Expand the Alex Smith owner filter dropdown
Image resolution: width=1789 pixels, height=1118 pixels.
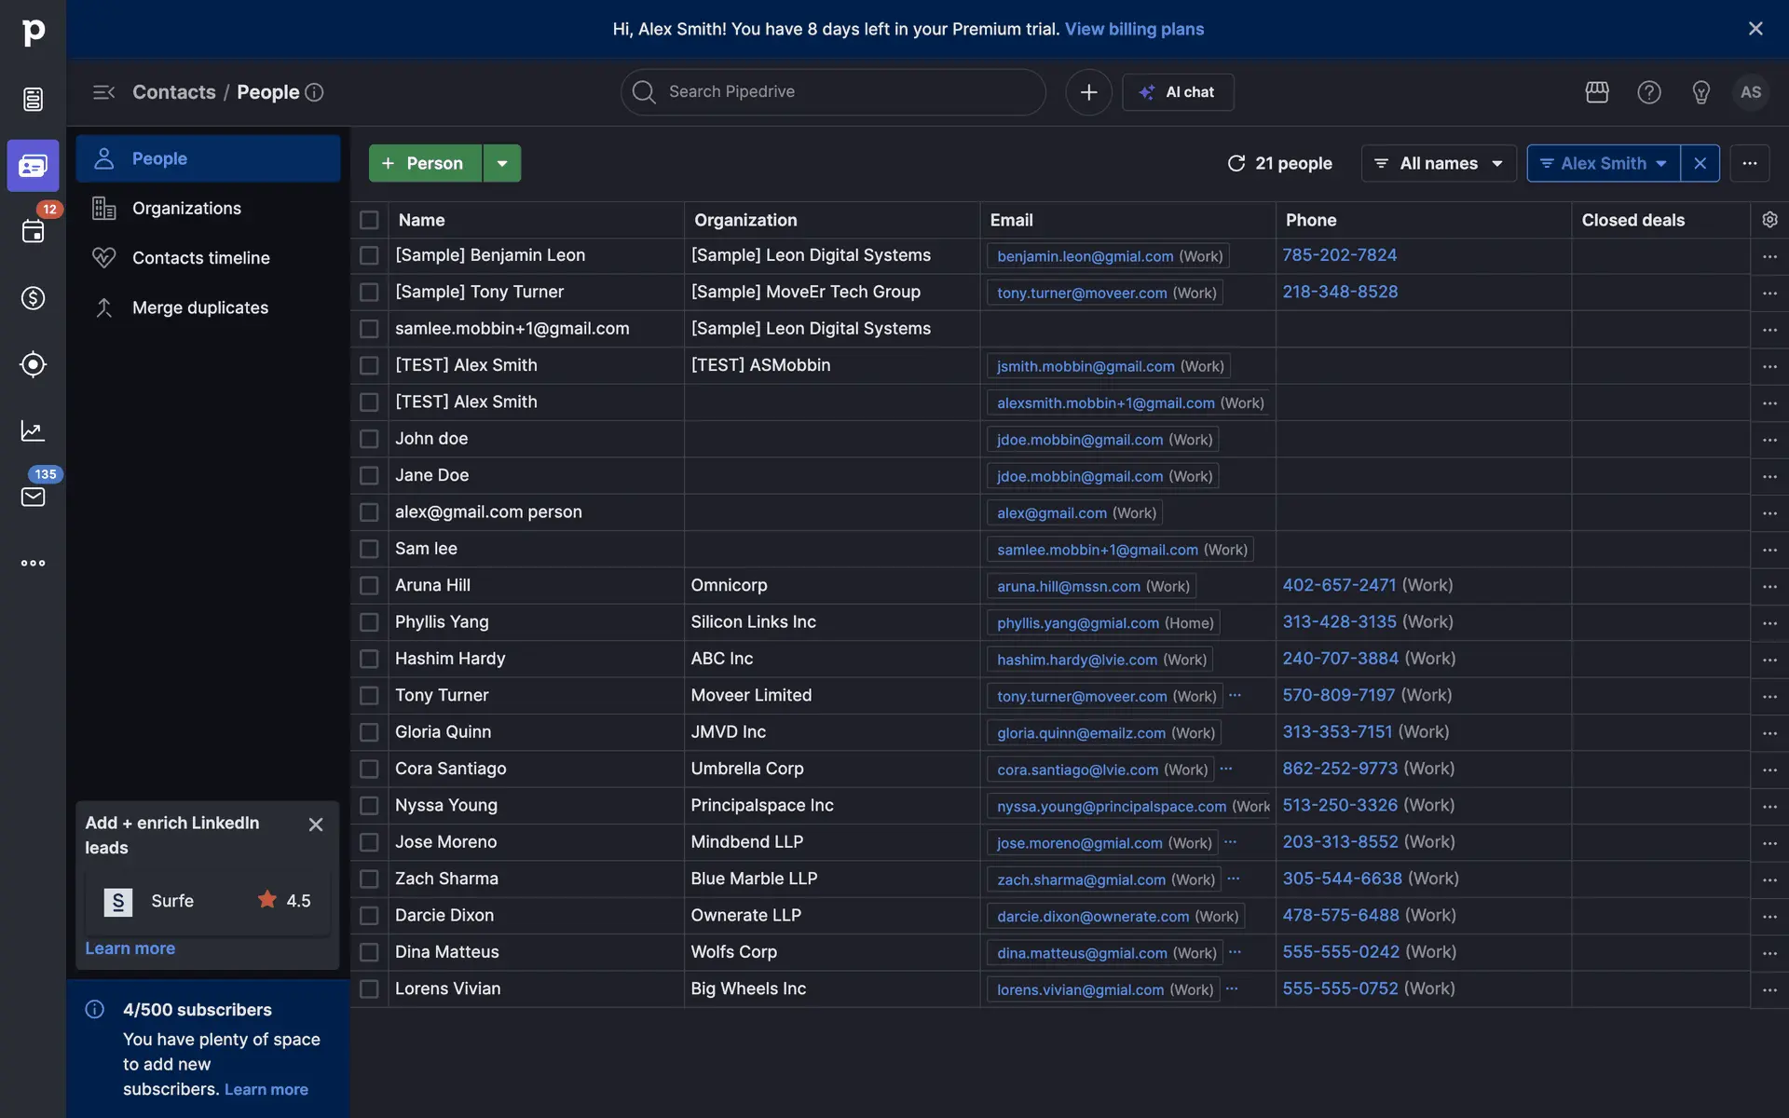[1603, 163]
